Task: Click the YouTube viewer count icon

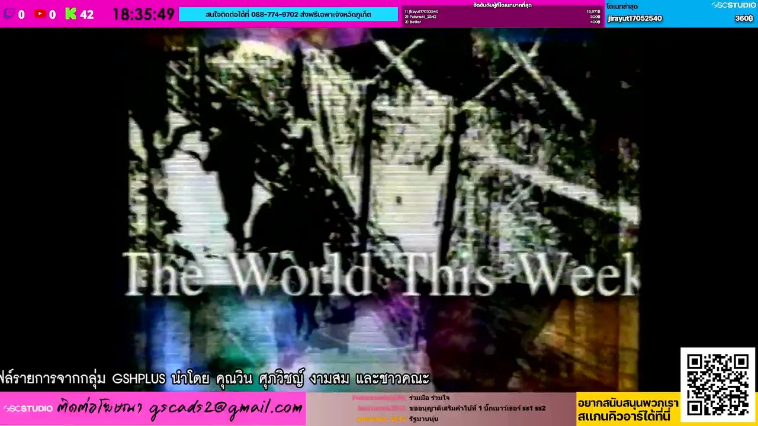Action: pos(40,14)
